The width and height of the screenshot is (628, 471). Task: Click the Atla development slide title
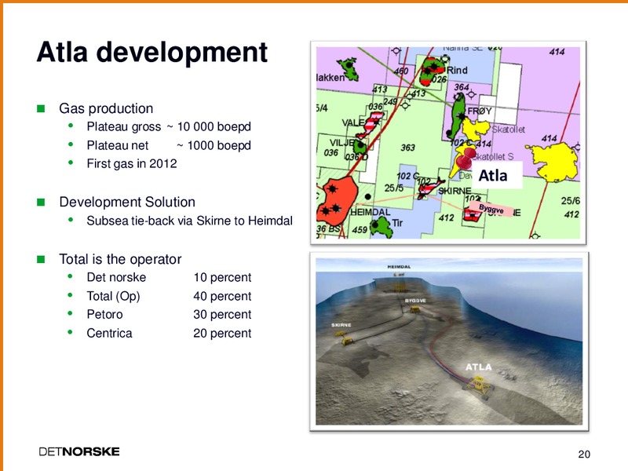click(152, 52)
